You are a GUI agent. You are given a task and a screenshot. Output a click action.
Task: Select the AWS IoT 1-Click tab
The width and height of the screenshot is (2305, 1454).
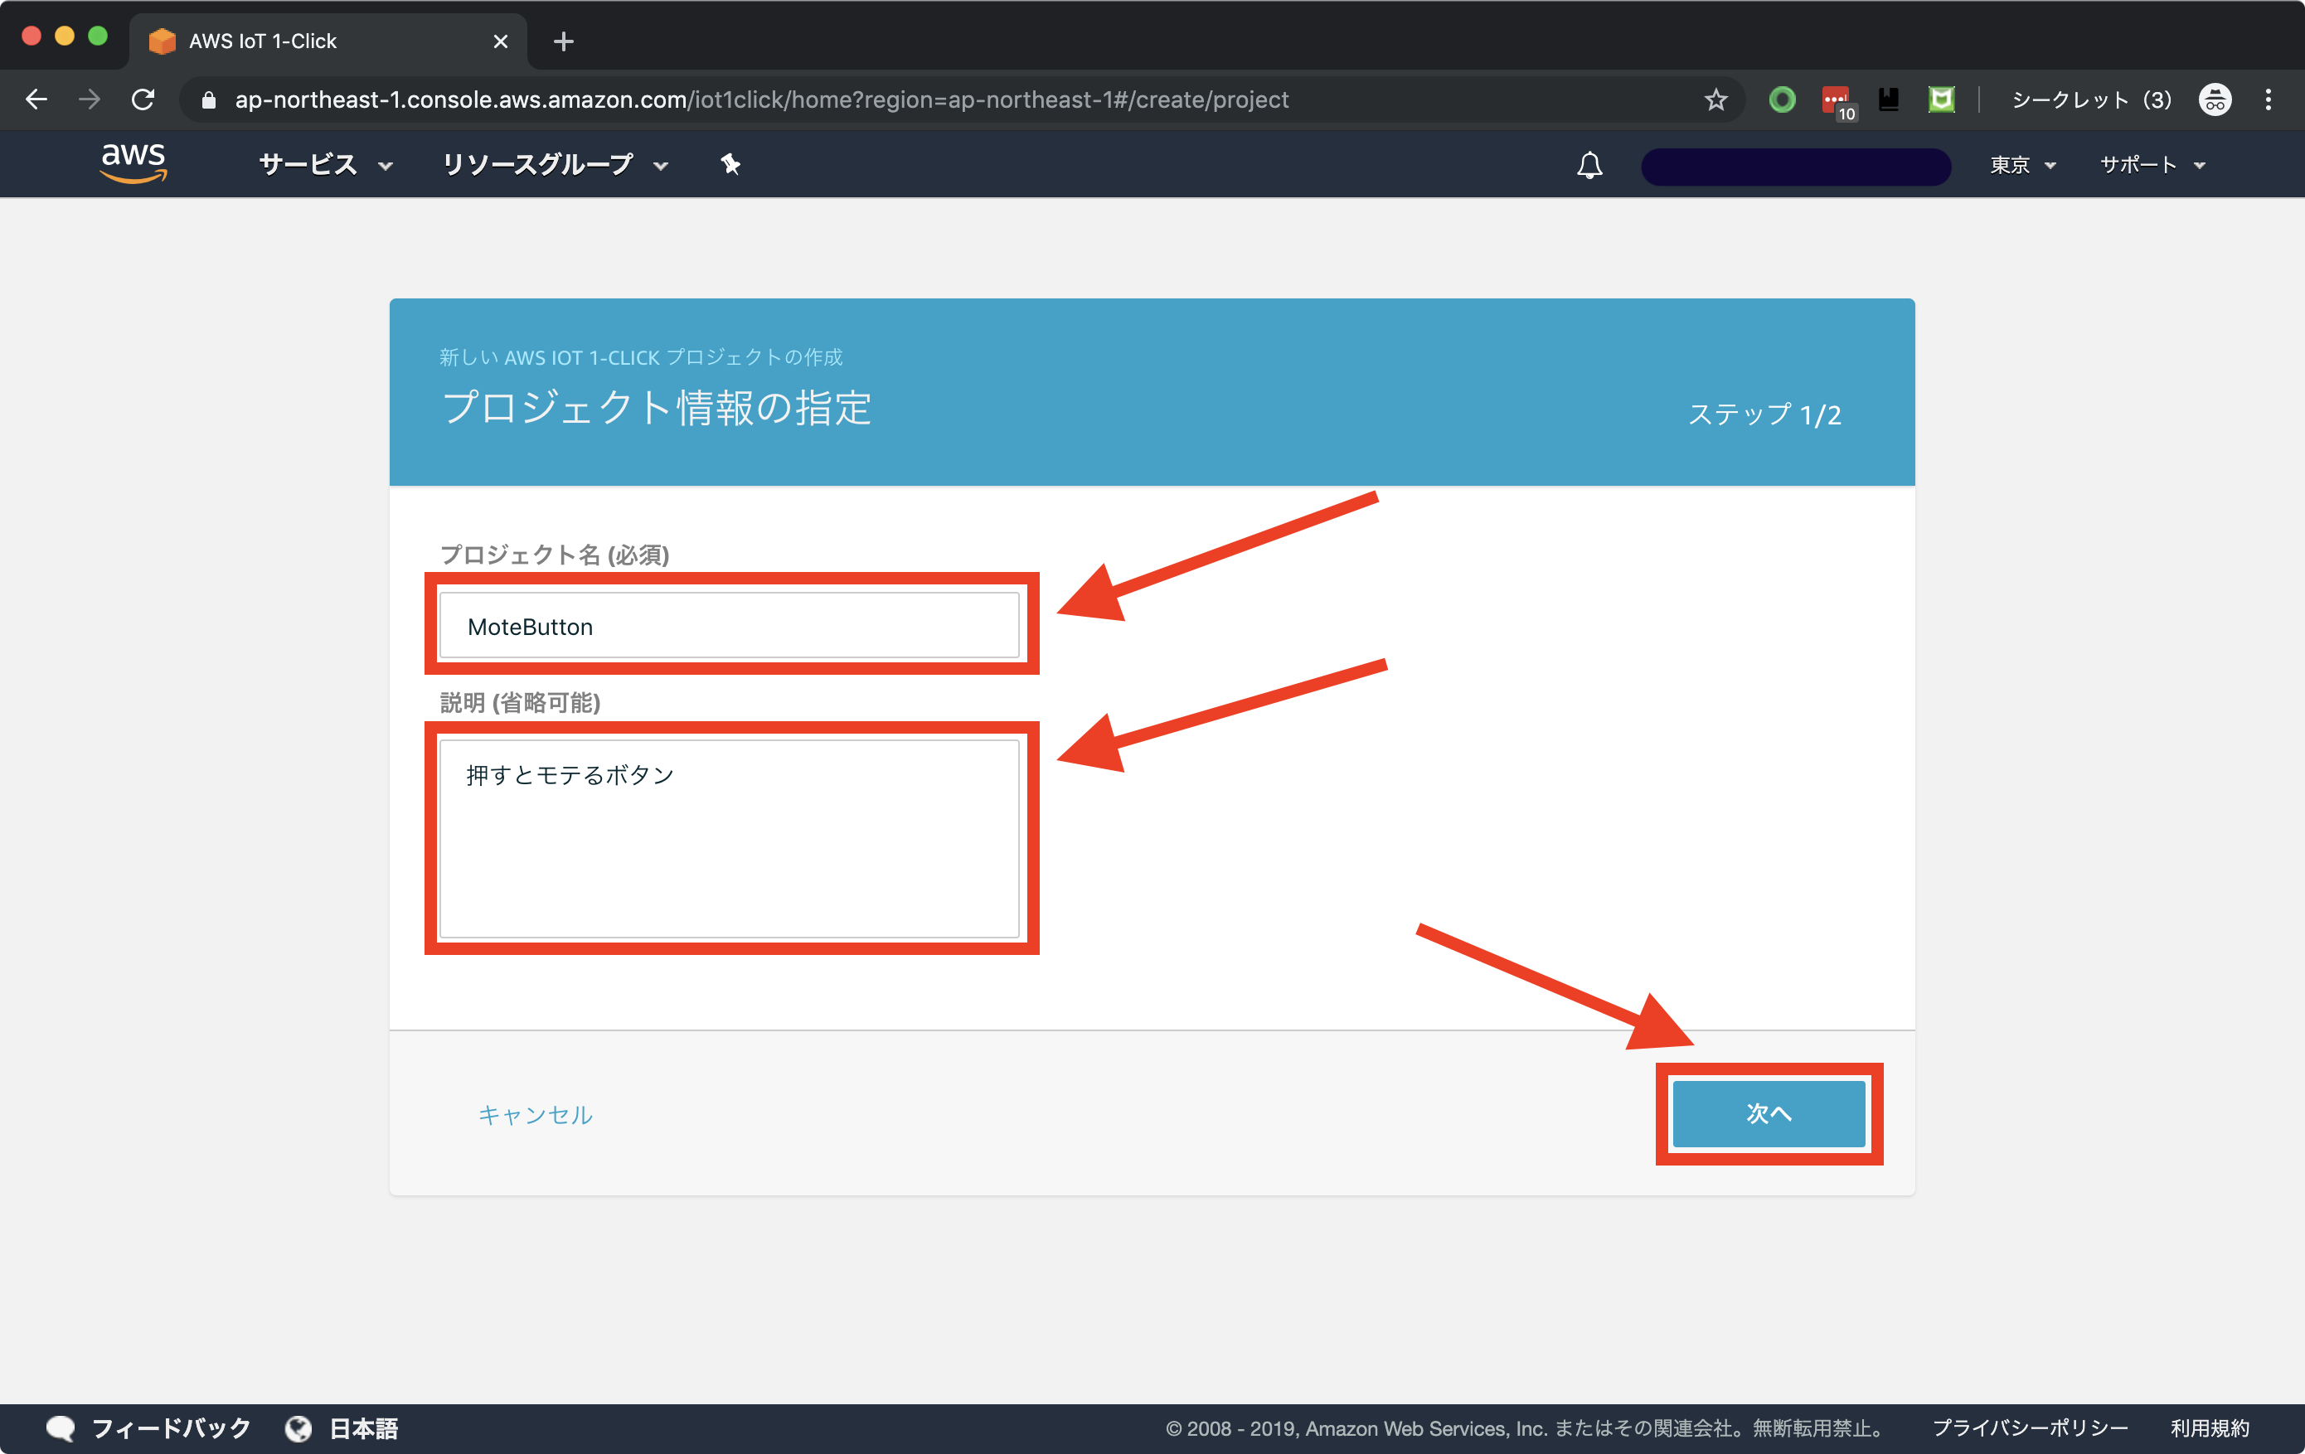328,41
